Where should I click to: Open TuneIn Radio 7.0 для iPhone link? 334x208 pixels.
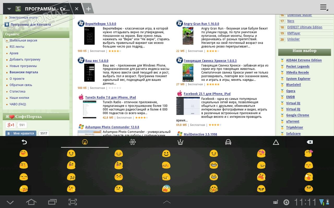(111, 97)
